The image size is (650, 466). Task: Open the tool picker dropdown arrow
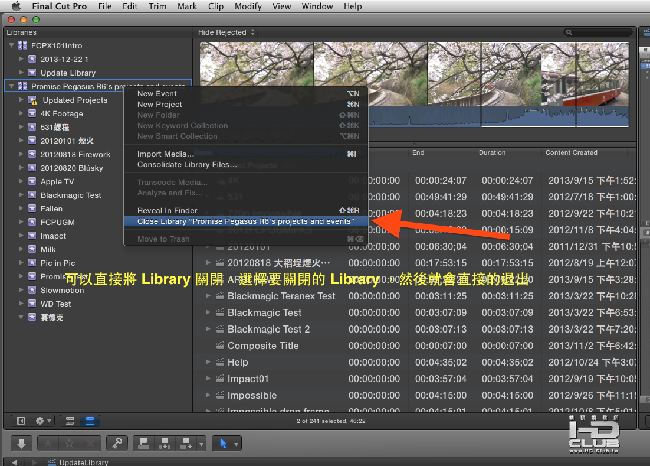(x=237, y=444)
